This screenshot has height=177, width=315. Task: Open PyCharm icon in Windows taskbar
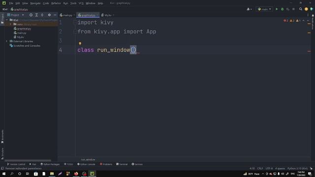coord(92,174)
